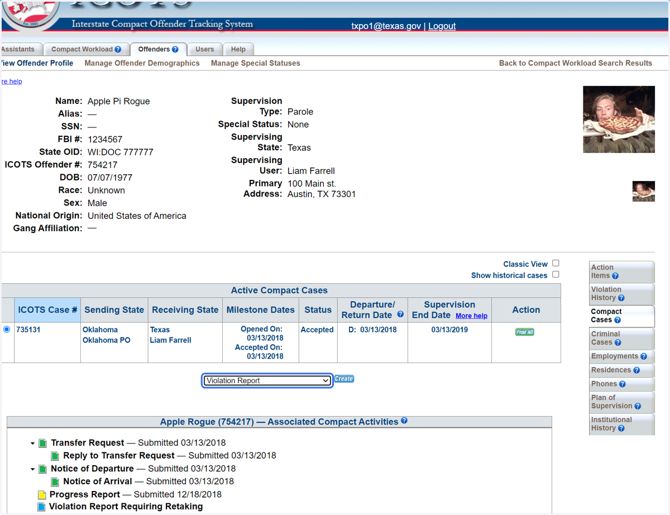Click large offender photo thumbnail
Screen dimensions: 670x515
pos(619,120)
